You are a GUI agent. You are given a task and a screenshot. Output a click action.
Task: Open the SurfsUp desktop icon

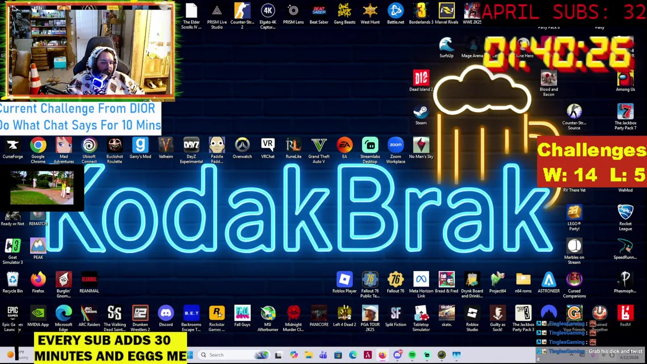[446, 48]
